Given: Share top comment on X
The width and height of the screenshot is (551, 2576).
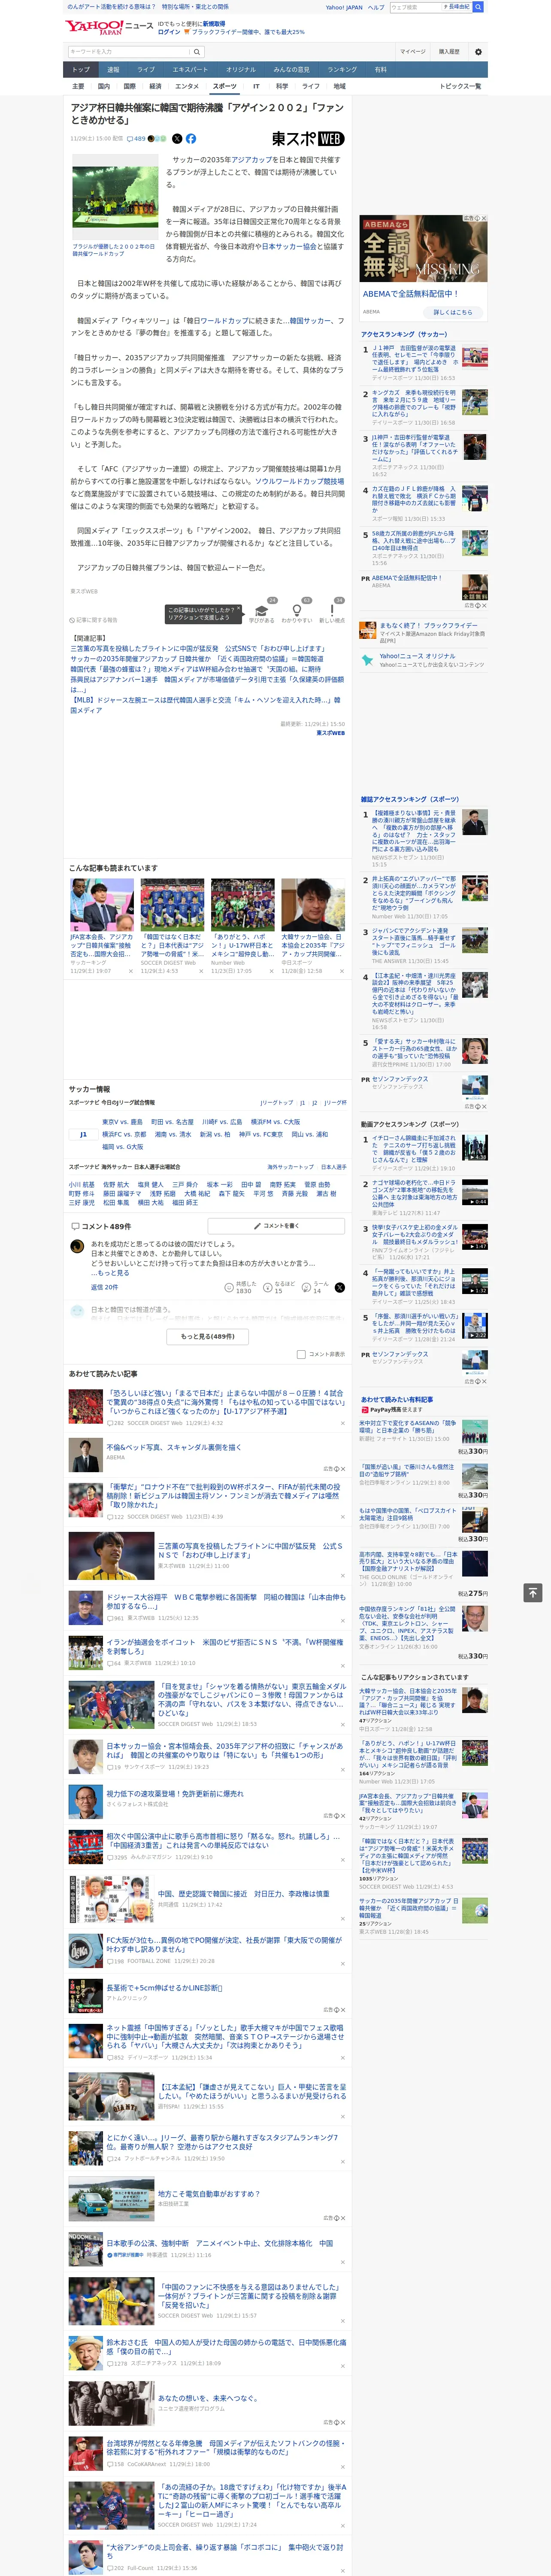Looking at the screenshot, I should tap(339, 1287).
